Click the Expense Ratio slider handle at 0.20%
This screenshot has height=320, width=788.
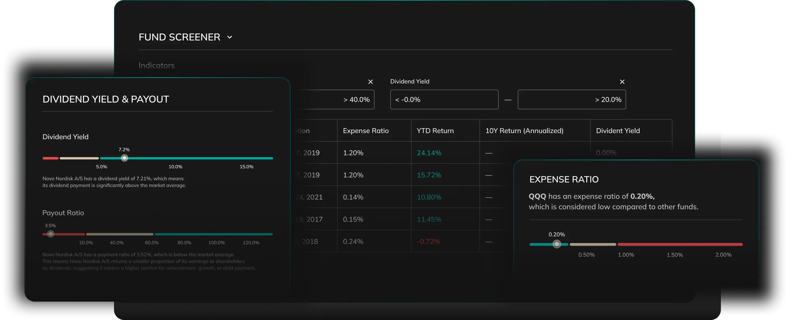click(557, 244)
